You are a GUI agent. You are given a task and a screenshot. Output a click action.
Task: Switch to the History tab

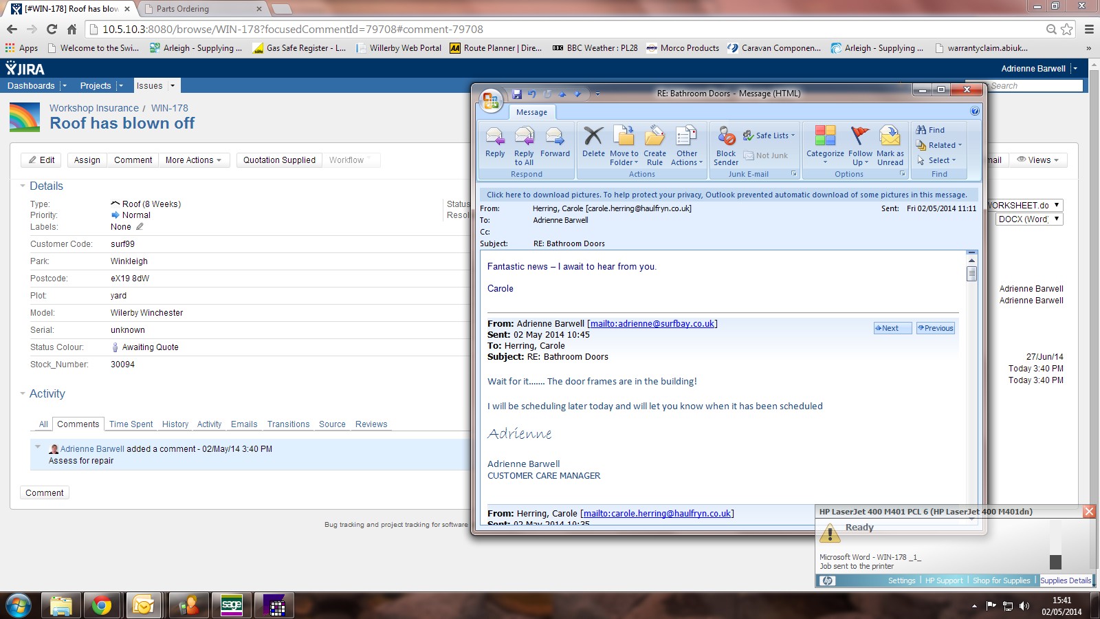pyautogui.click(x=175, y=424)
